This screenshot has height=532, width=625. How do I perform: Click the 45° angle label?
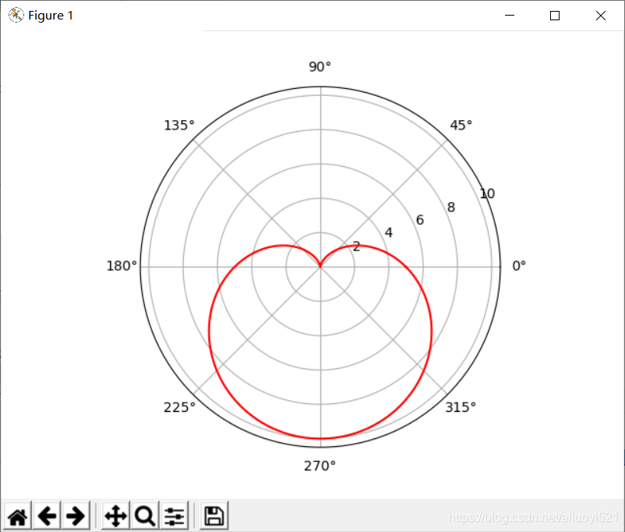(461, 126)
